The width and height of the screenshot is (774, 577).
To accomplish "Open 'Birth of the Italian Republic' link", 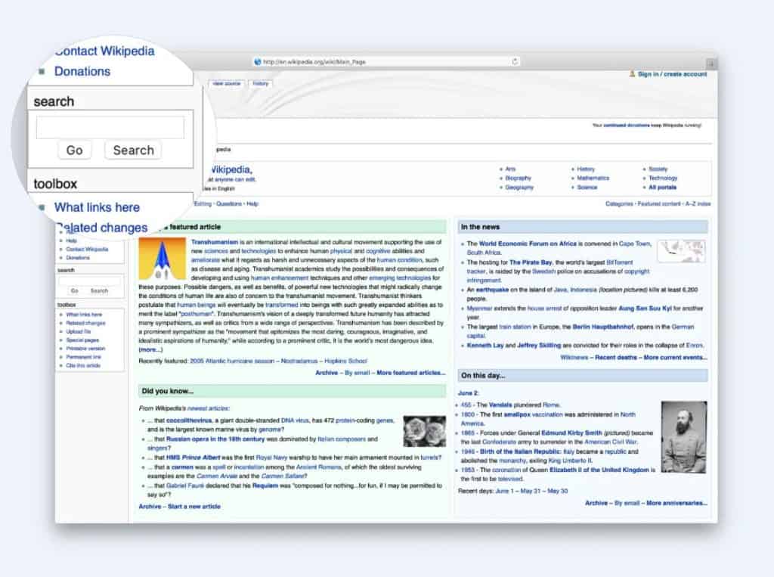I will point(520,451).
